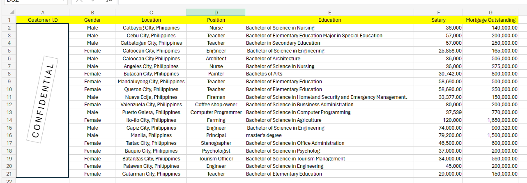Select the column E header

tap(329, 12)
